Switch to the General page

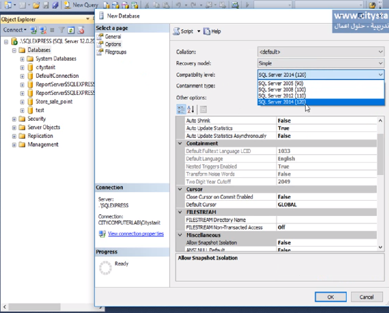click(x=113, y=37)
